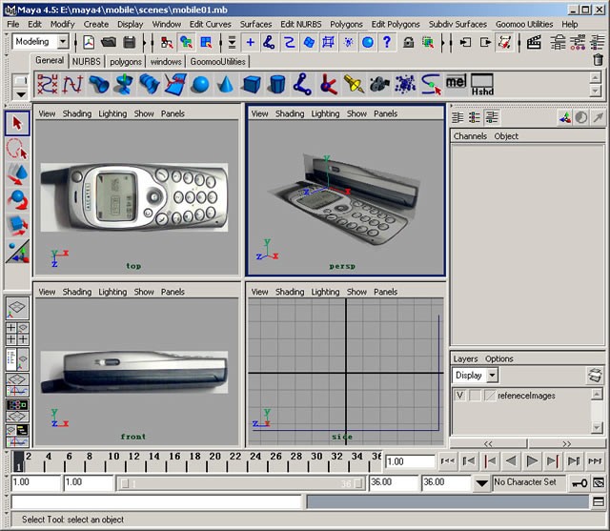This screenshot has width=610, height=531.
Task: Expand layer editor left arrows
Action: (488, 444)
